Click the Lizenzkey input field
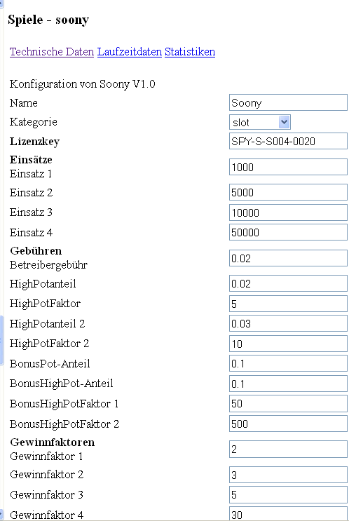Screen dimensions: 349x521 point(288,141)
